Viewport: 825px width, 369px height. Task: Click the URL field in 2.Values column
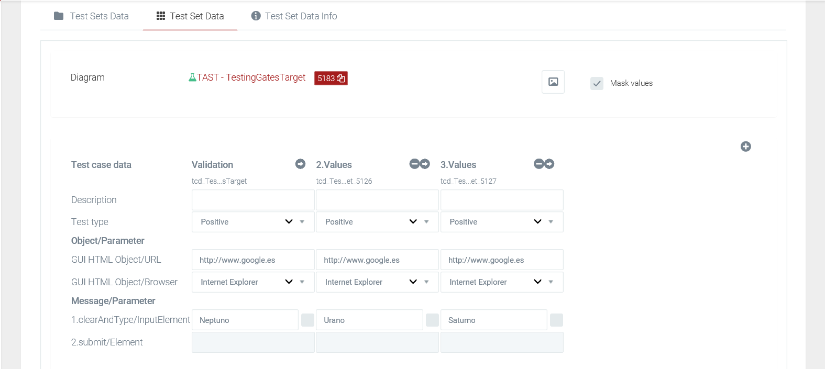click(377, 260)
